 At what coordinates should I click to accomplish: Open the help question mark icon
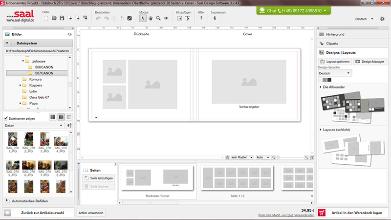pyautogui.click(x=201, y=18)
